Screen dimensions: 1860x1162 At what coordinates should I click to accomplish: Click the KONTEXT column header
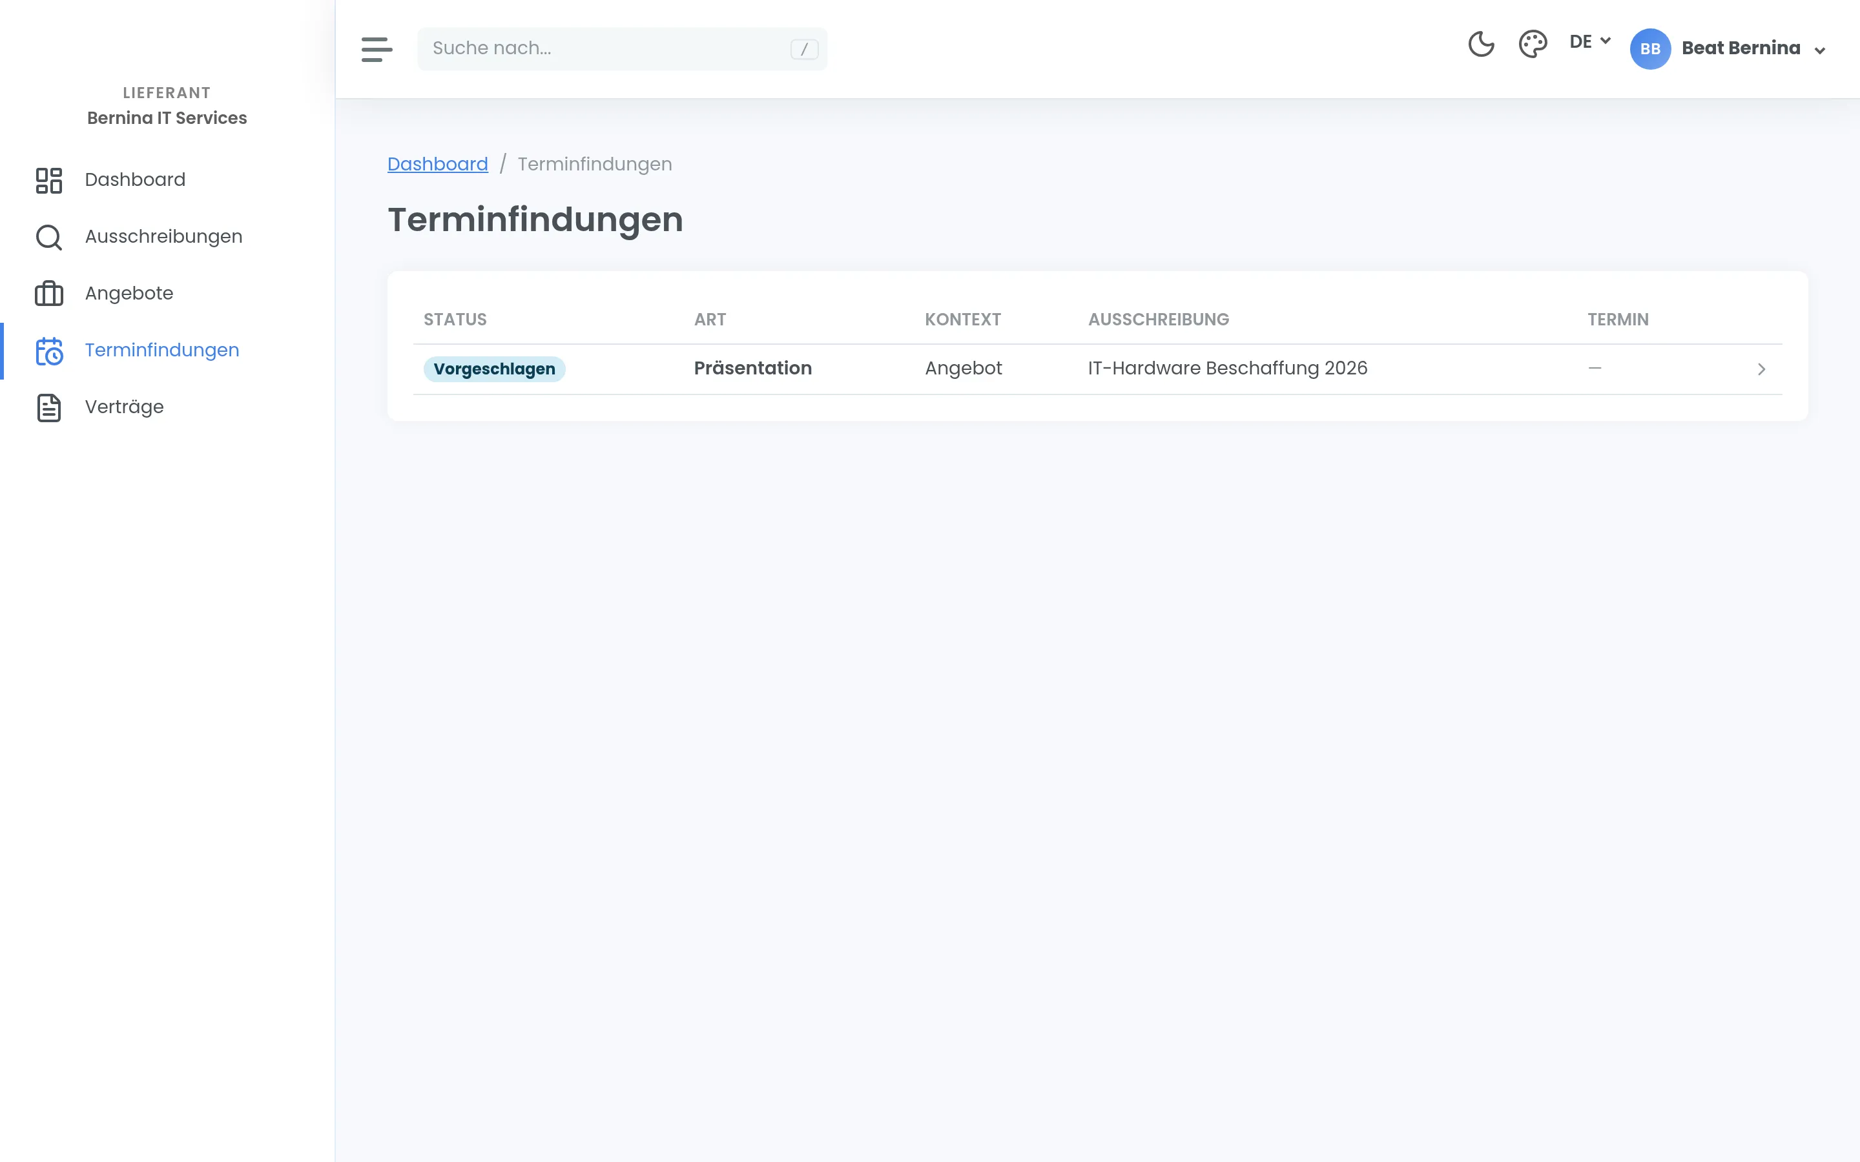click(962, 320)
